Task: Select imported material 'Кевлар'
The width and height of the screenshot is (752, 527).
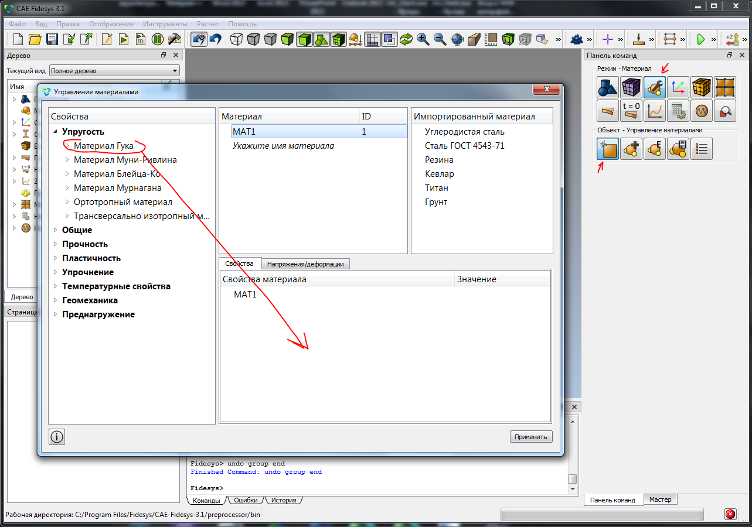Action: 440,174
